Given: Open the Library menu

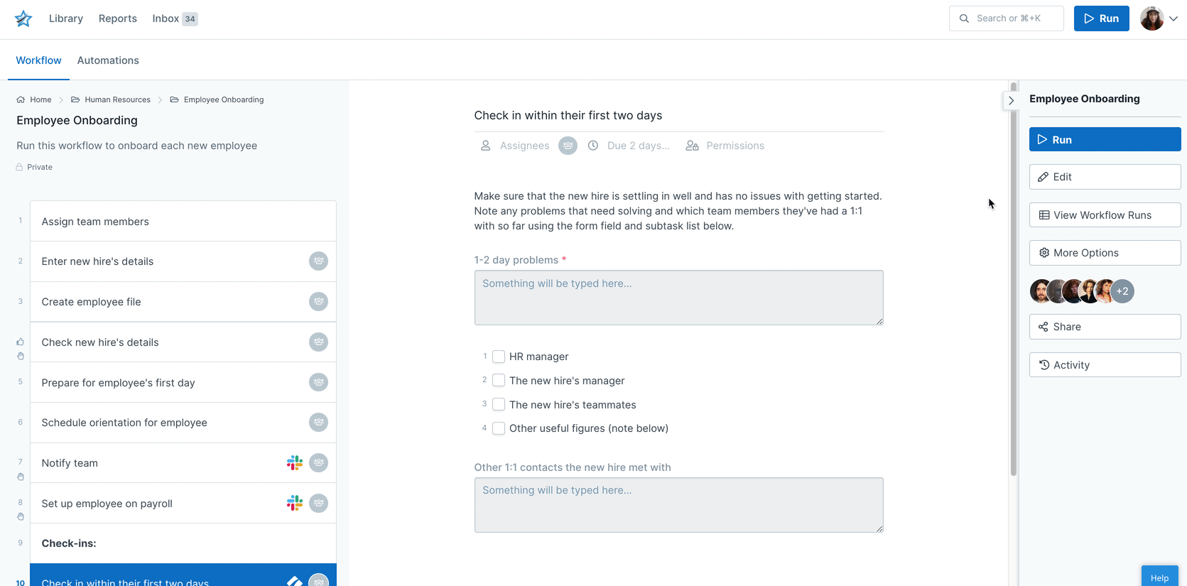Looking at the screenshot, I should 66,18.
